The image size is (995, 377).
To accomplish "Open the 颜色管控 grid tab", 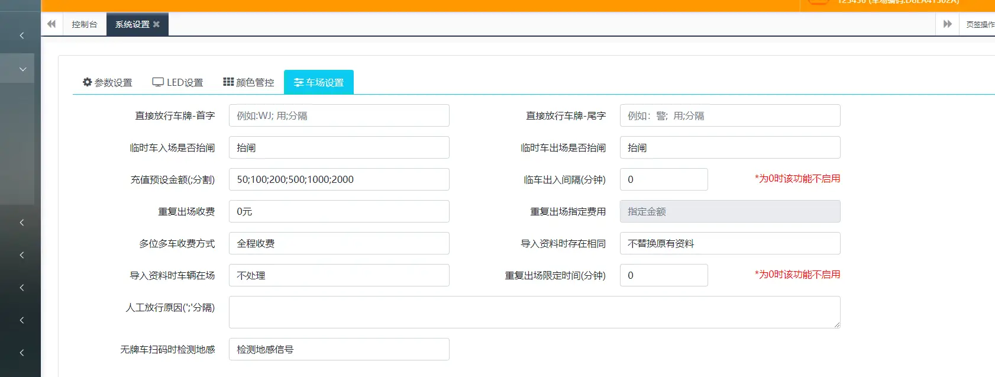I will (248, 82).
